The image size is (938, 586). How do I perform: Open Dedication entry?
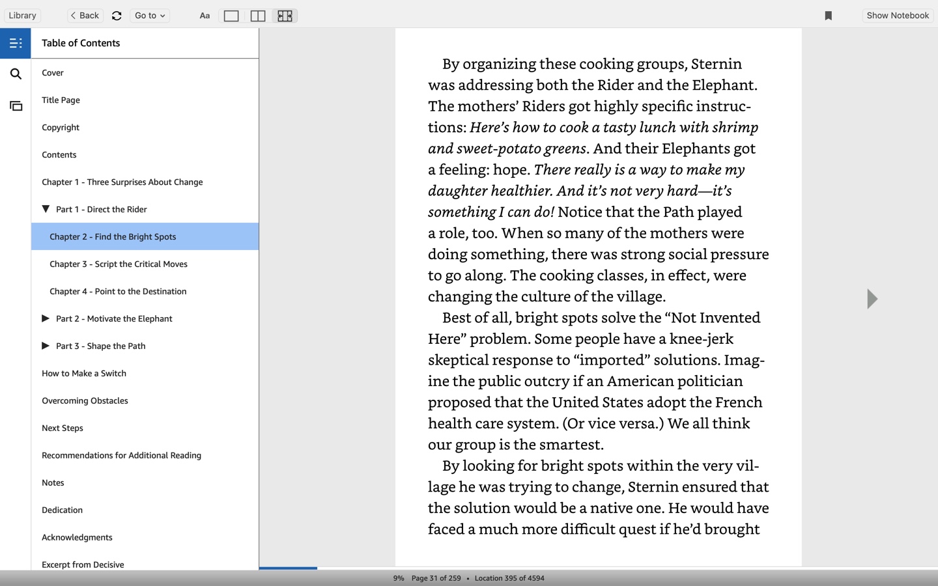(145, 510)
